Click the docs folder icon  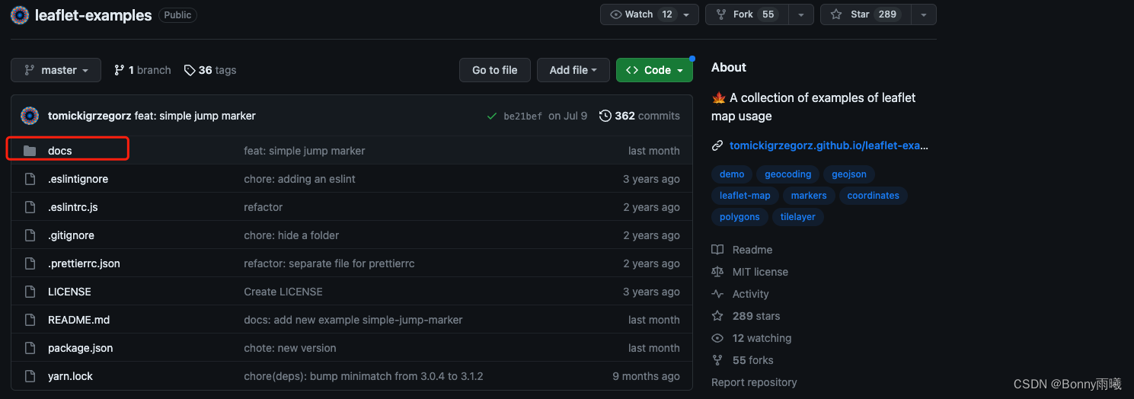(x=30, y=151)
